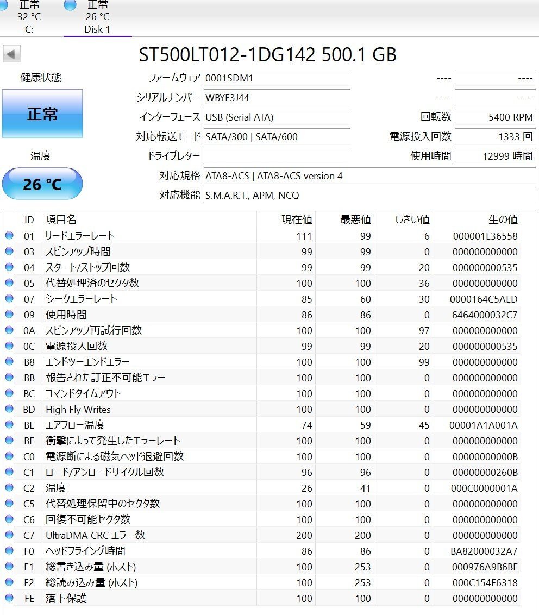This screenshot has width=539, height=615.
Task: Click the status indicator for スピンアップ時間
Action: point(9,252)
